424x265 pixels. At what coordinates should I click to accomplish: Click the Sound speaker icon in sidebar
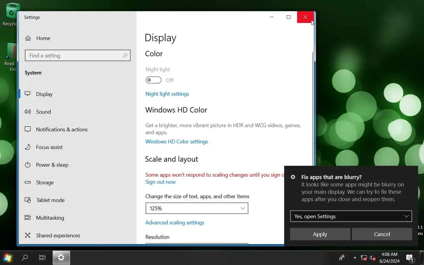[x=28, y=112]
